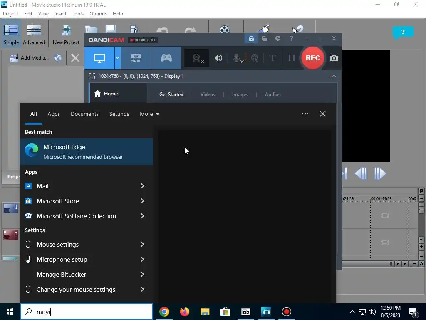426x320 pixels.
Task: Expand Mouse settings result arrow
Action: click(142, 244)
